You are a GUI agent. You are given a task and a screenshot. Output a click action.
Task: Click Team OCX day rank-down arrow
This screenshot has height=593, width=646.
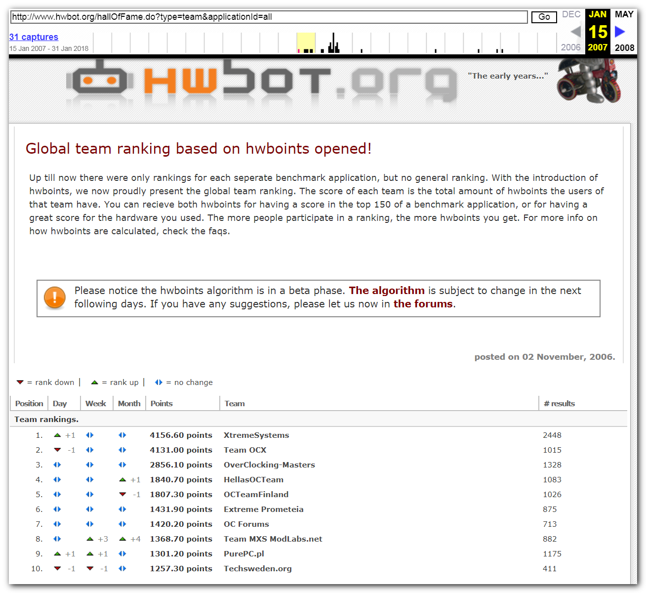57,450
